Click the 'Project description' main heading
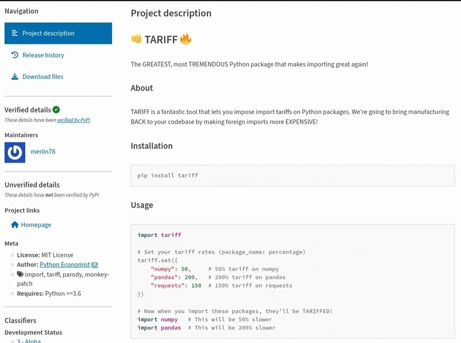461x343 pixels. [171, 13]
